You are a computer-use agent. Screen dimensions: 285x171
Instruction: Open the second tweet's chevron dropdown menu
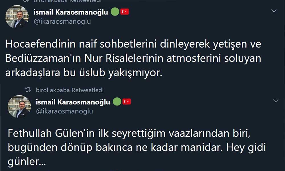(276, 101)
